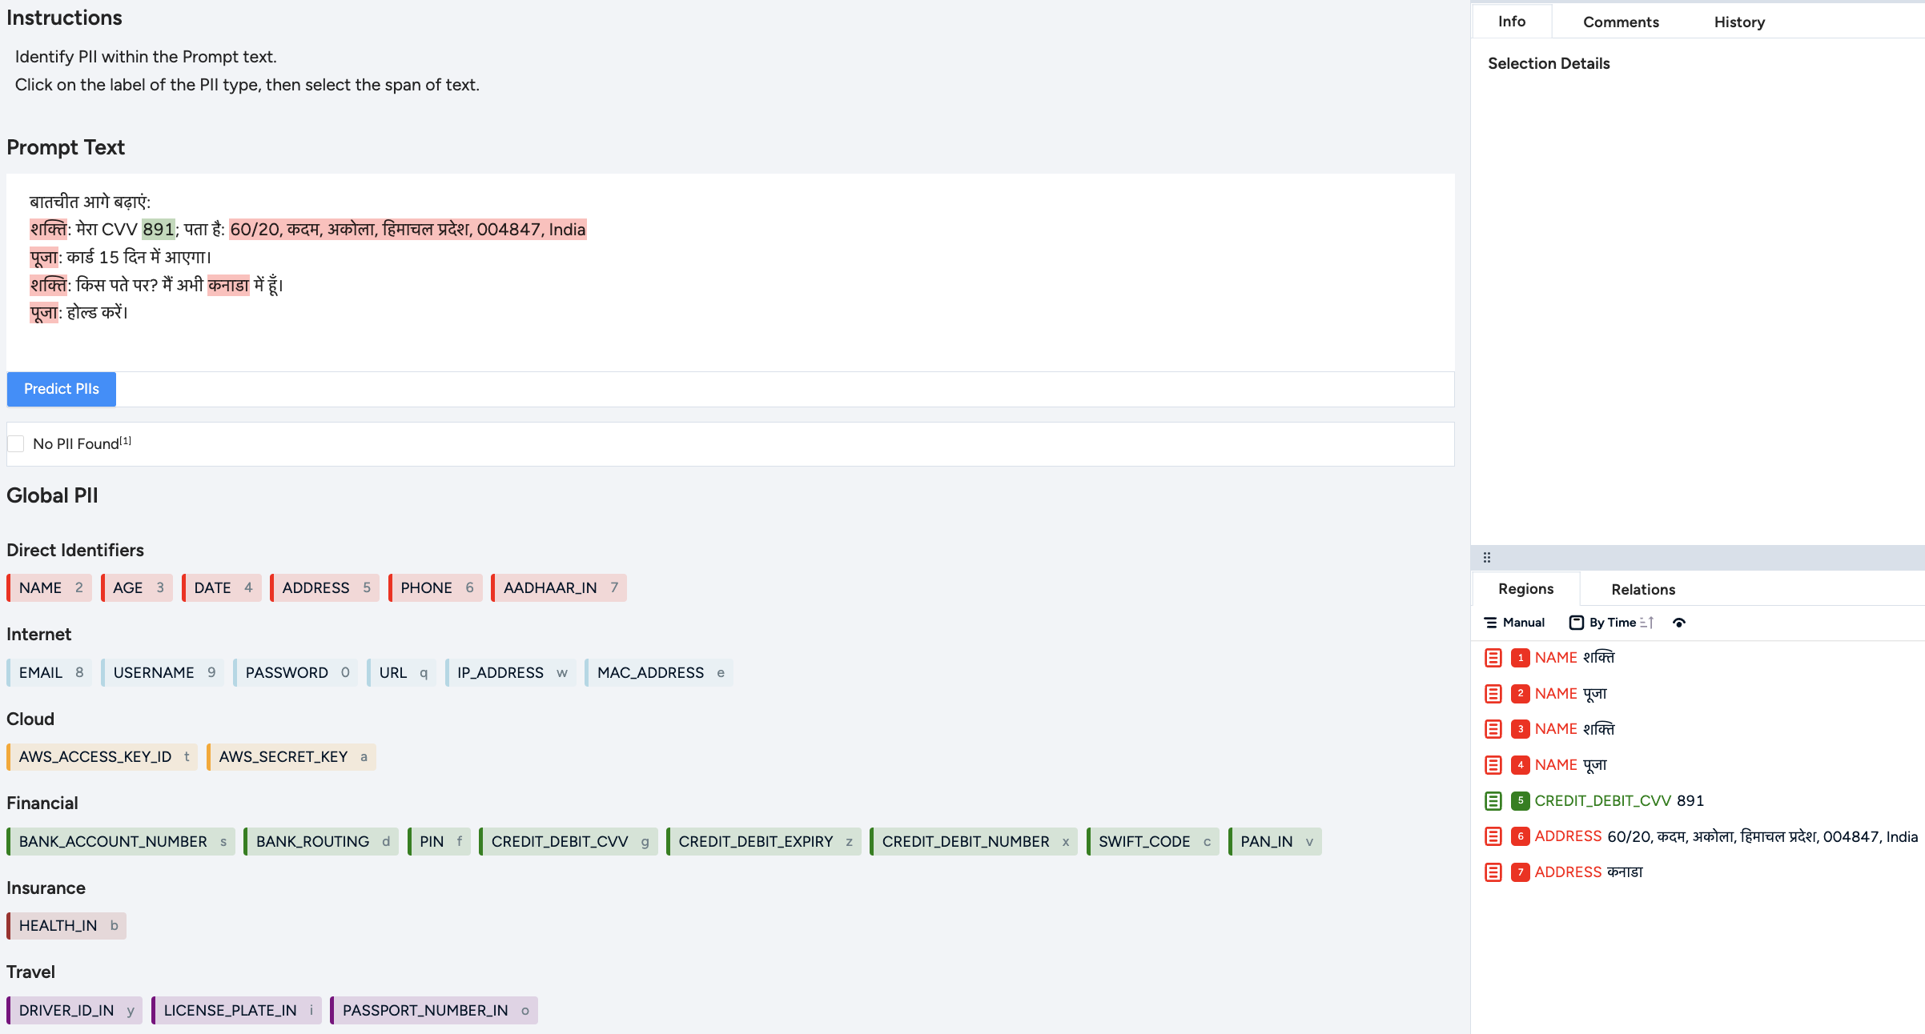Click the By Time ordering icon
Screen dimensions: 1925x1034
pyautogui.click(x=1576, y=623)
